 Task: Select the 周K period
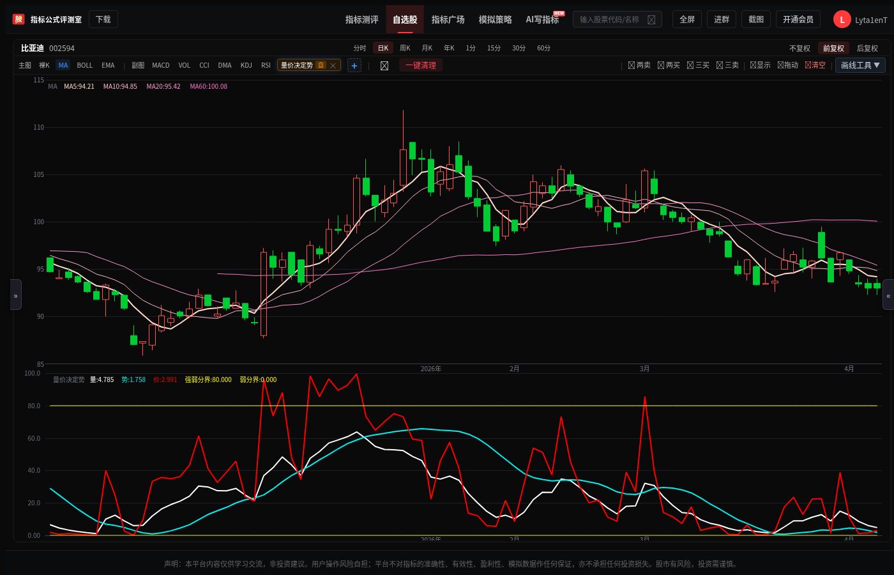tap(405, 49)
